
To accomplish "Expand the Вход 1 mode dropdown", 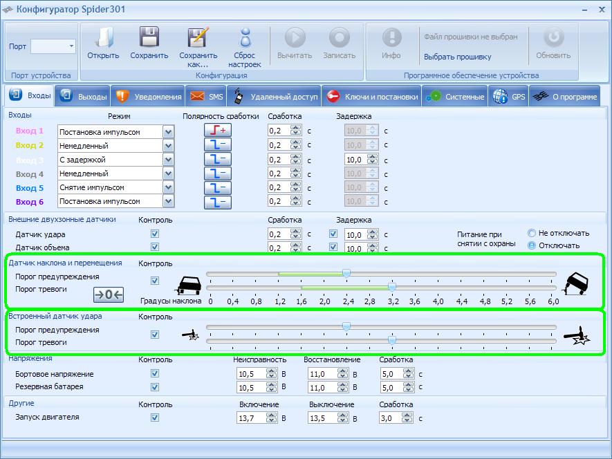I will pyautogui.click(x=168, y=131).
